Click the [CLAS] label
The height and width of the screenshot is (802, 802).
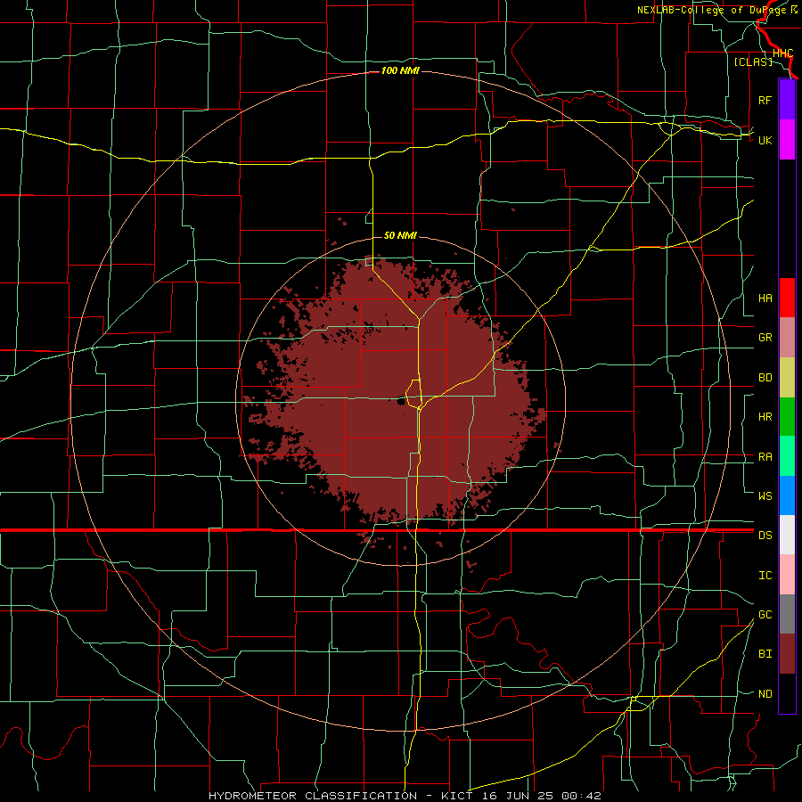tap(753, 61)
